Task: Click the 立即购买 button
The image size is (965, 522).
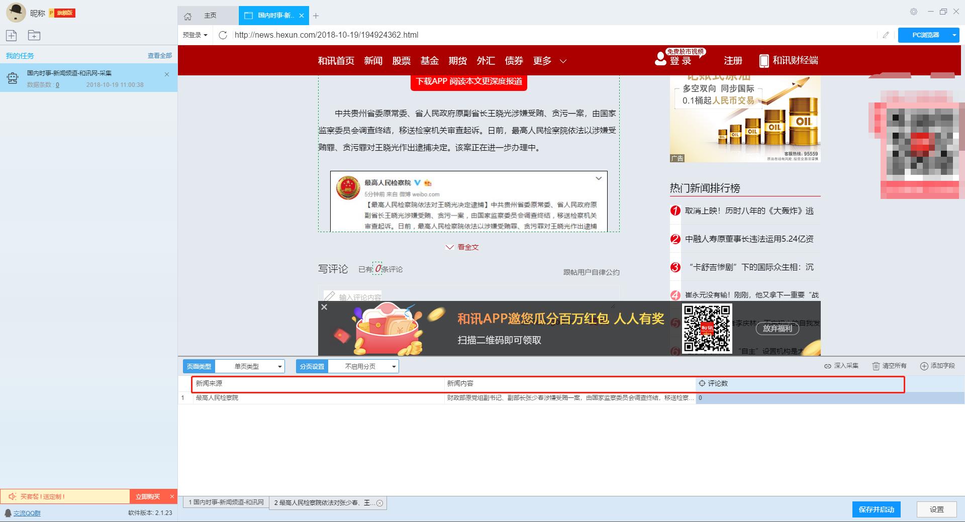Action: tap(148, 496)
